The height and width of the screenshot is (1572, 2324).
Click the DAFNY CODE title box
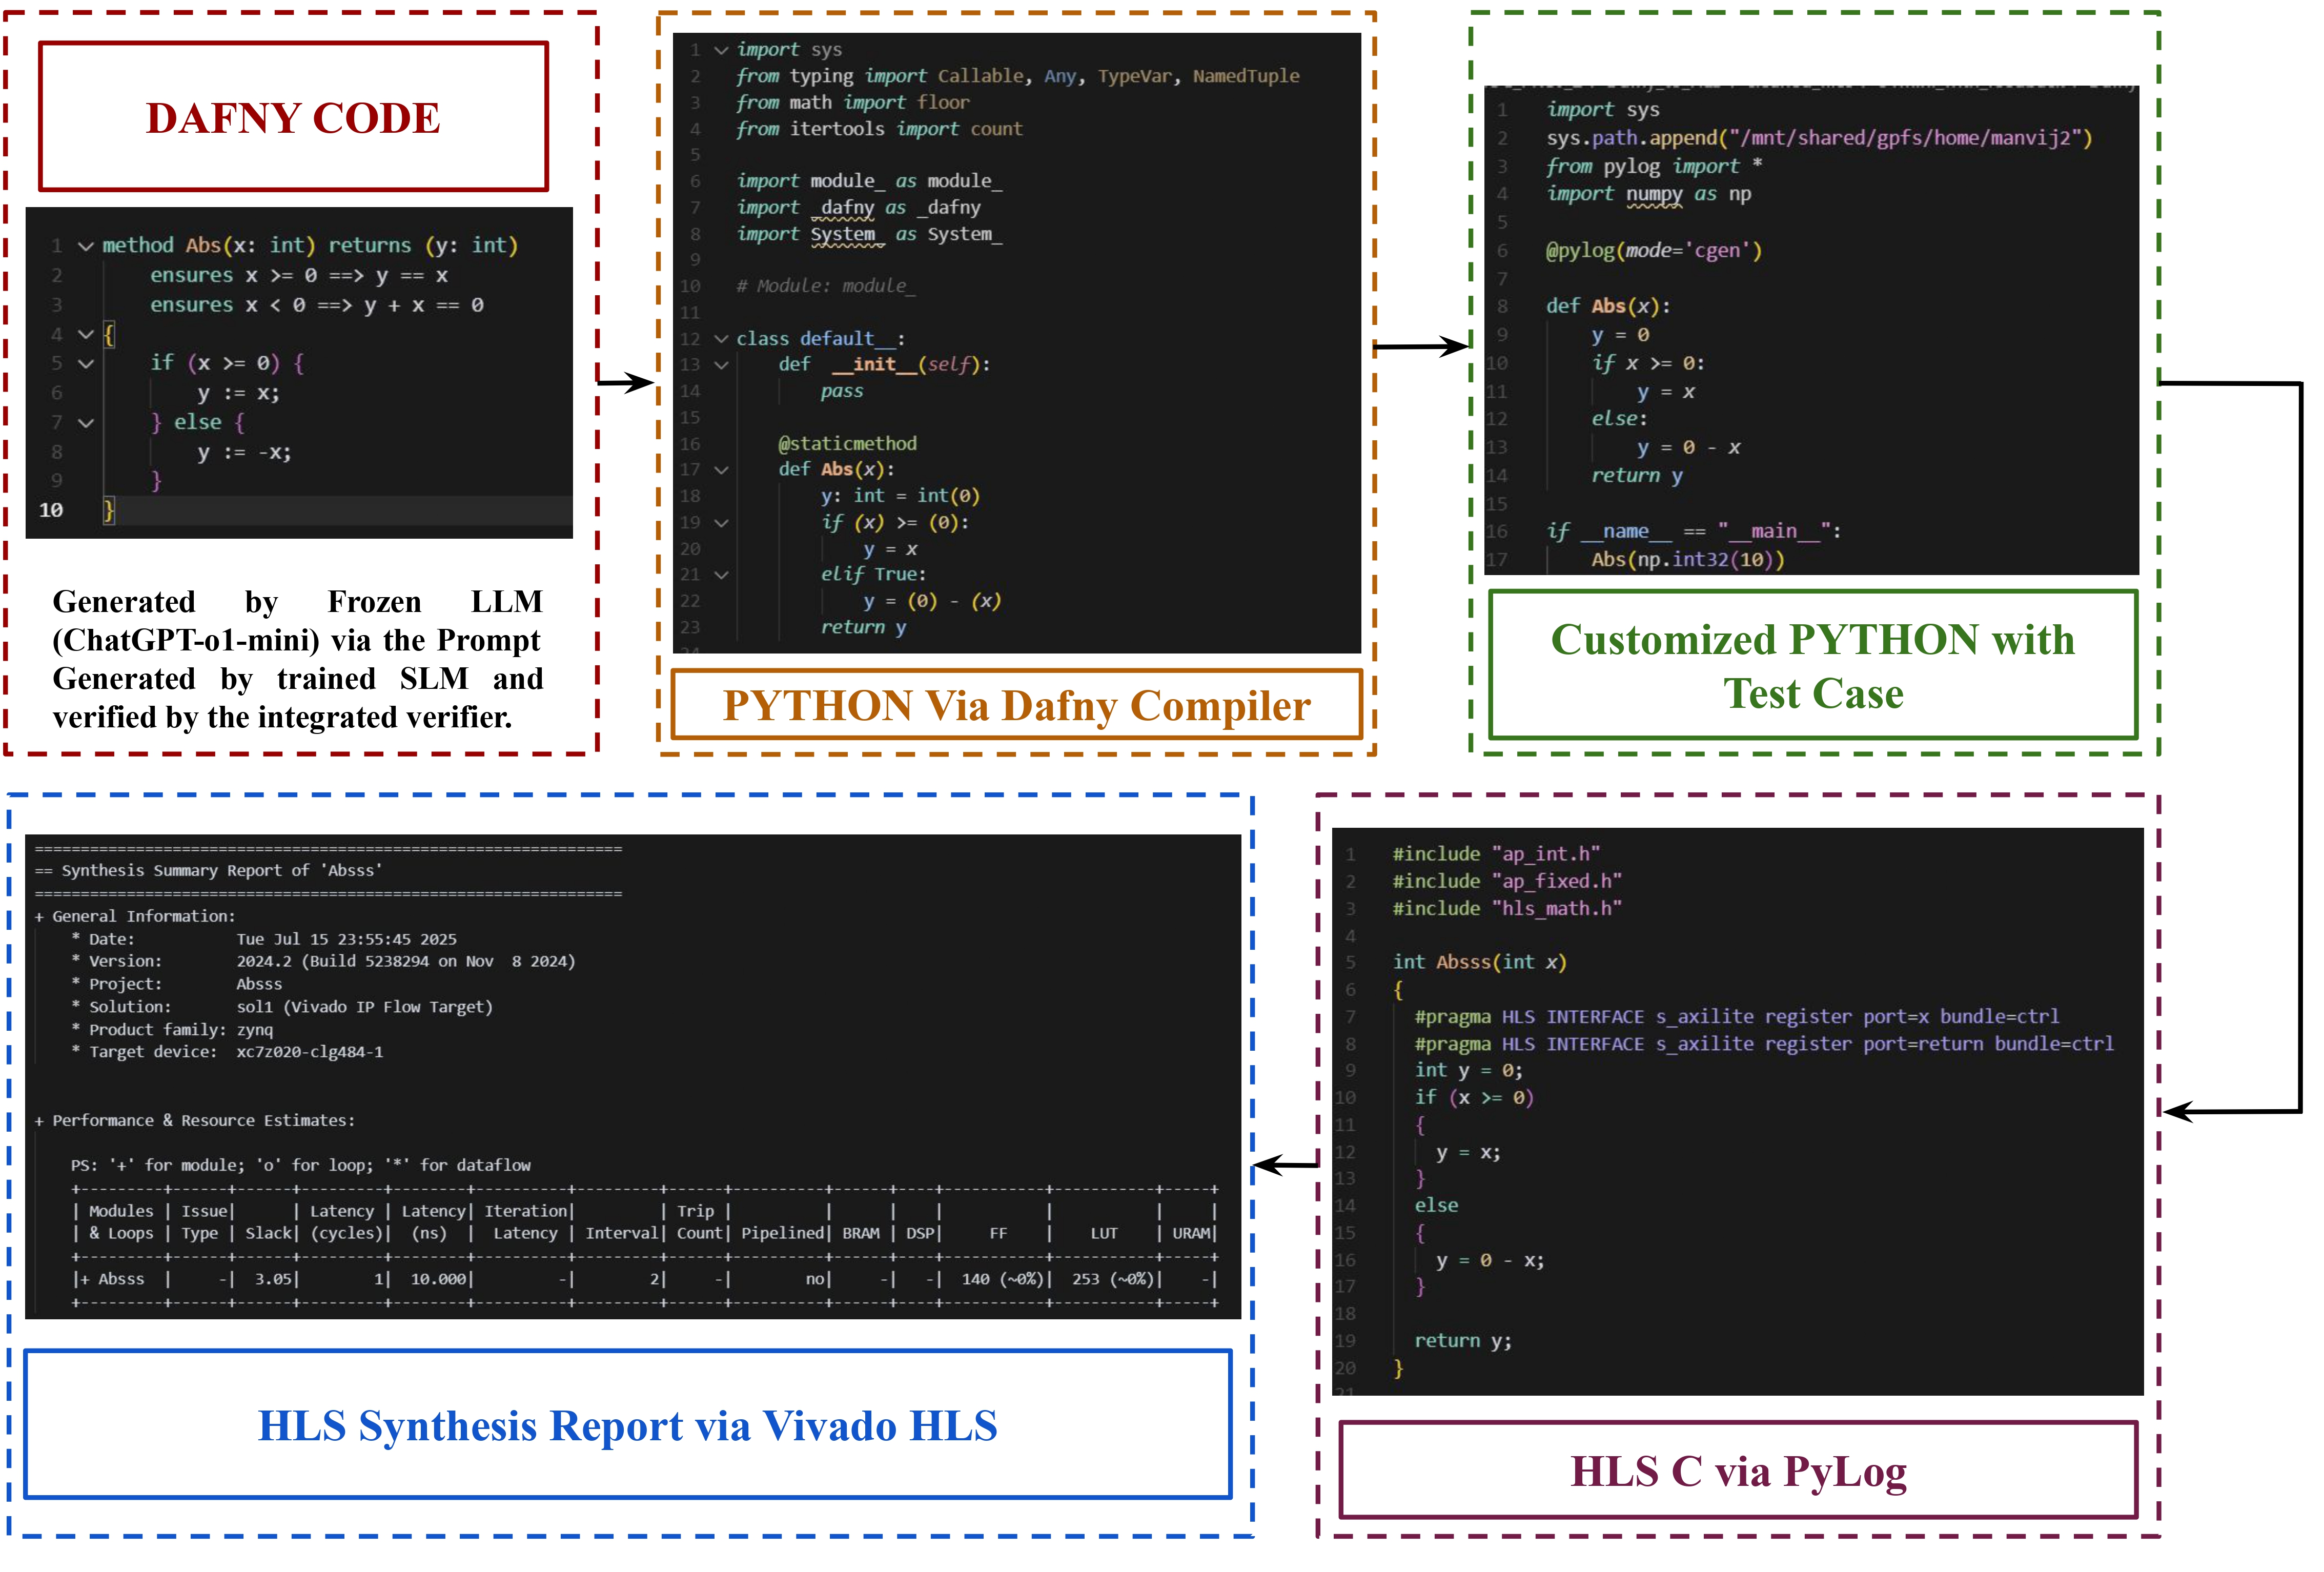[x=293, y=117]
